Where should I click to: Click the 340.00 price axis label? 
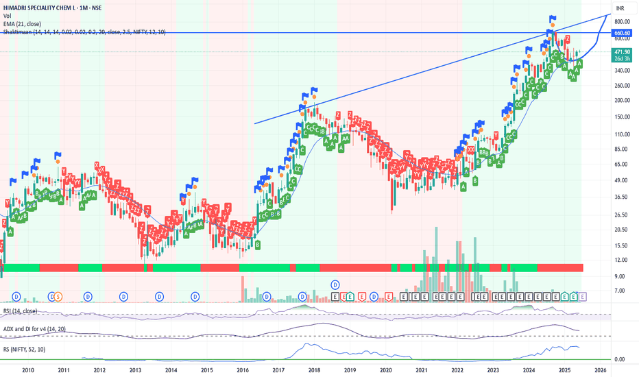pos(623,71)
